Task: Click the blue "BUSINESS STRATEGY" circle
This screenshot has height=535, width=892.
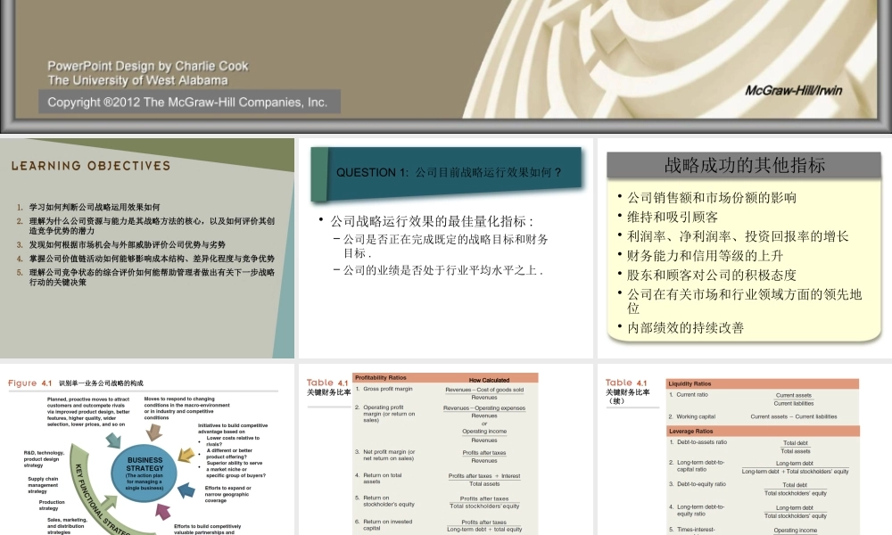Action: pos(145,473)
